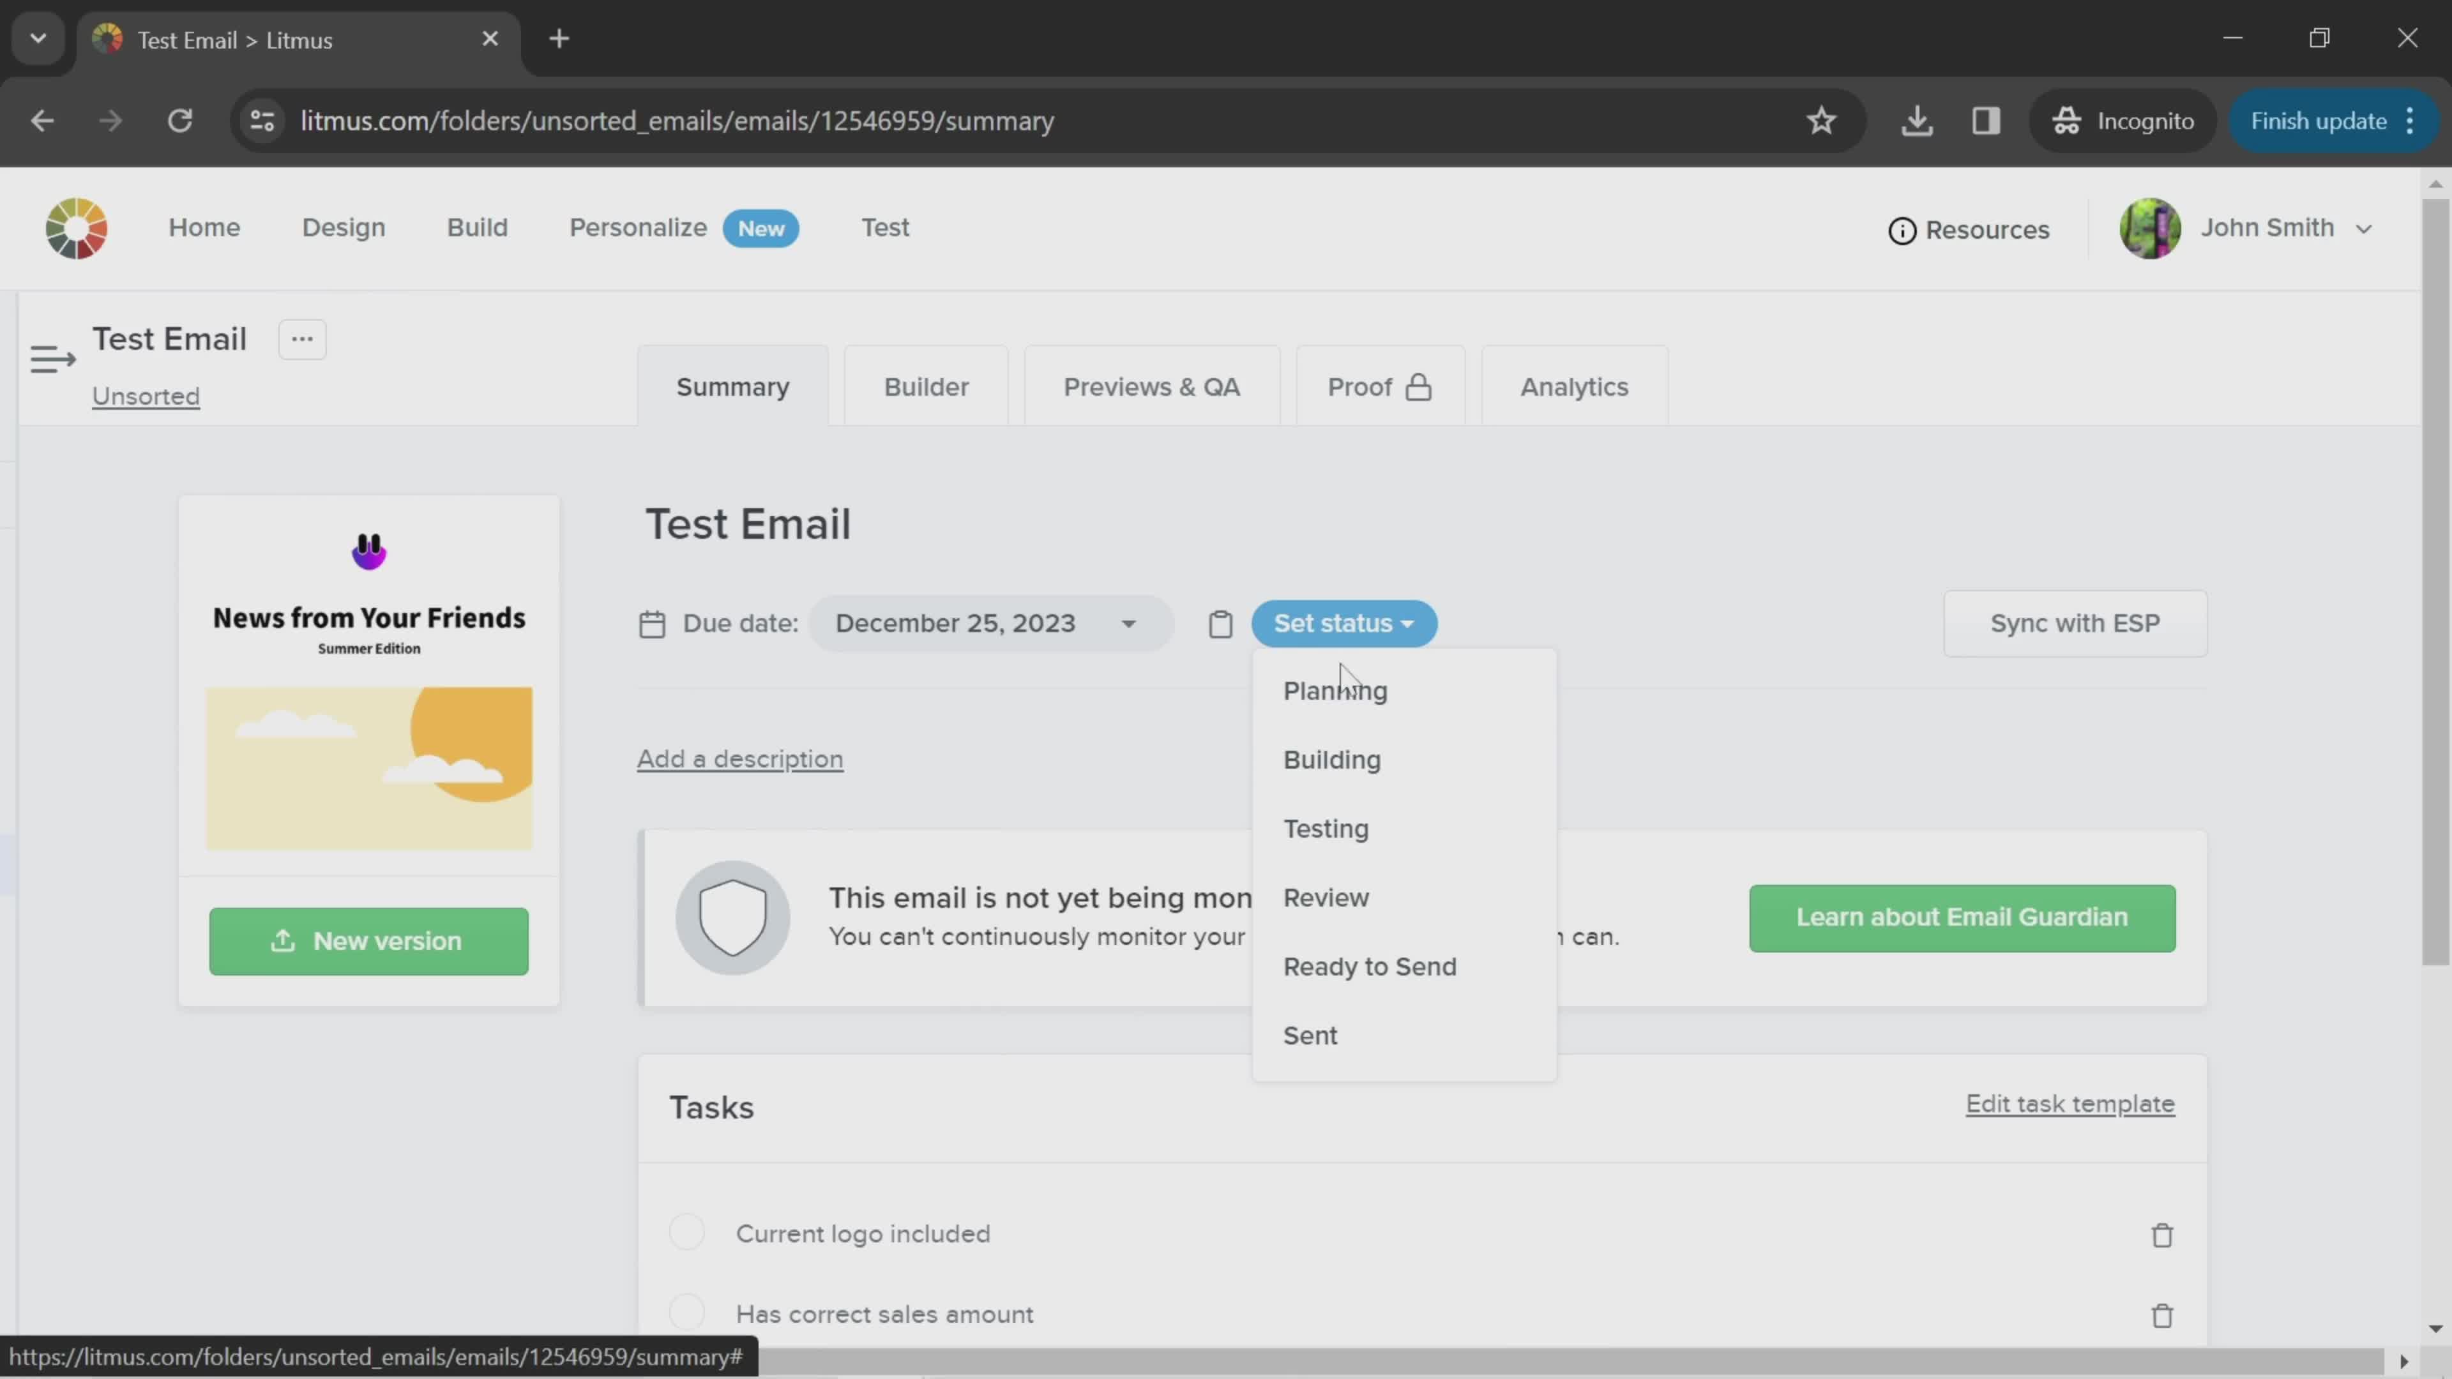Screen dimensions: 2452x1379
Task: Click the vertical page scrollbar
Action: click(x=2435, y=582)
